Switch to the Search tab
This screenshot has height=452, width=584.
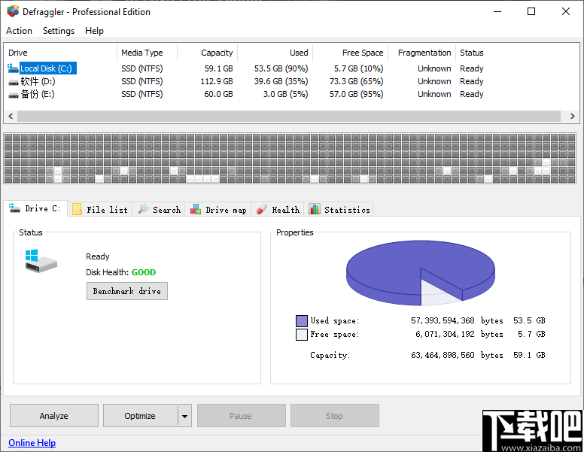pos(159,210)
